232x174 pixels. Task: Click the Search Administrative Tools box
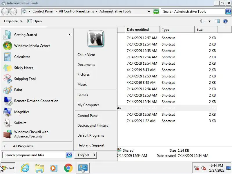[193, 12]
